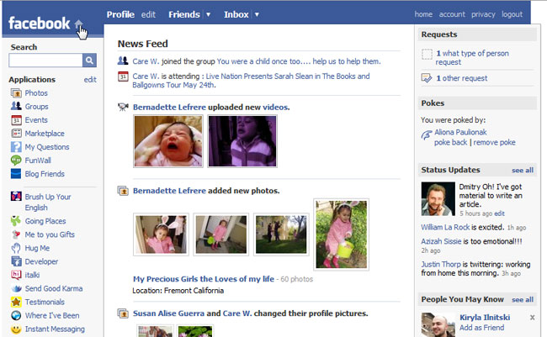Click the search magnifier button

click(x=89, y=61)
